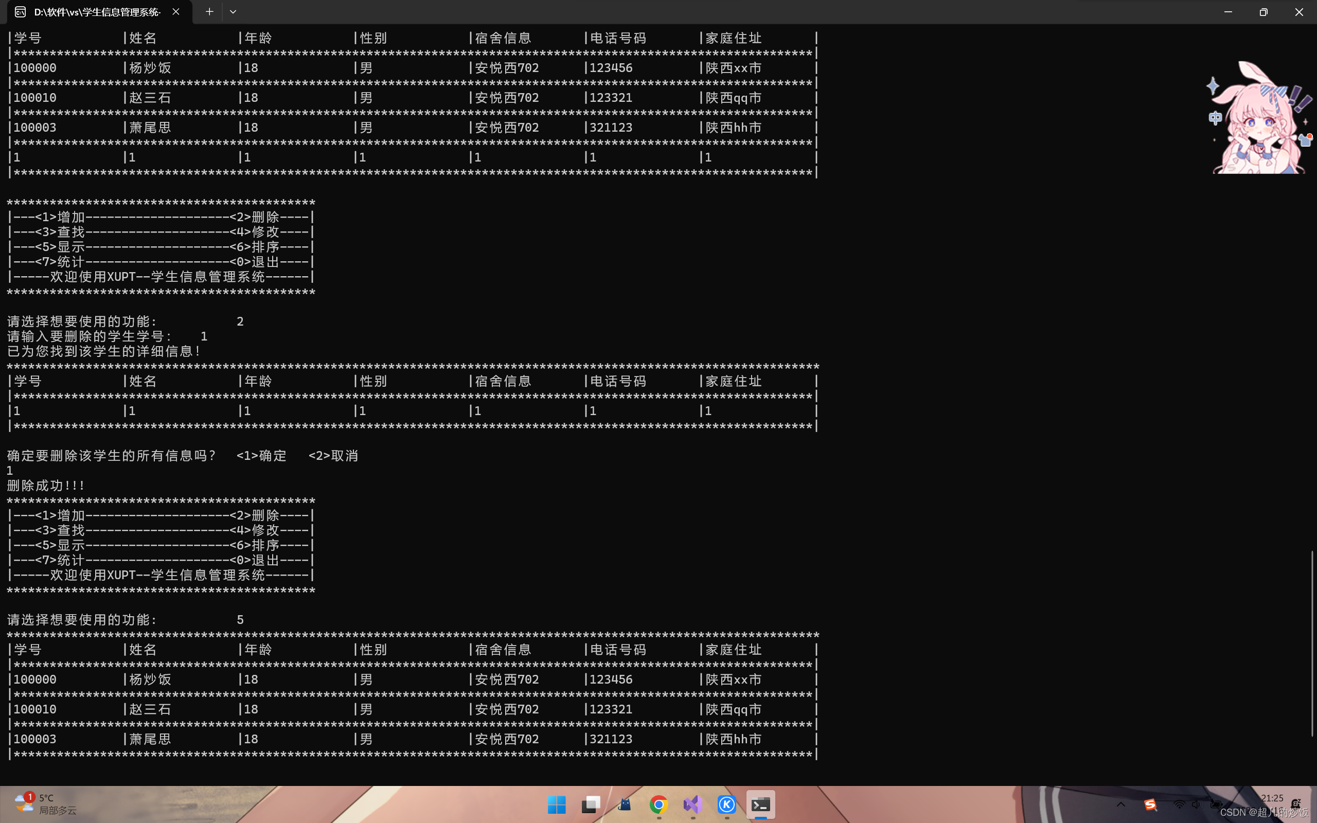Switch to Visual Studio in the taskbar
1317x823 pixels.
click(693, 804)
